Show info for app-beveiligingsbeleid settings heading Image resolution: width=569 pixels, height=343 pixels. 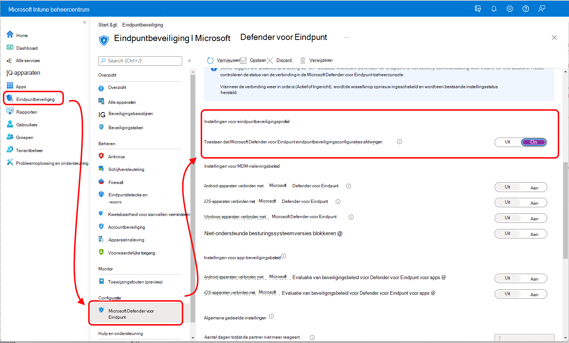(284, 256)
